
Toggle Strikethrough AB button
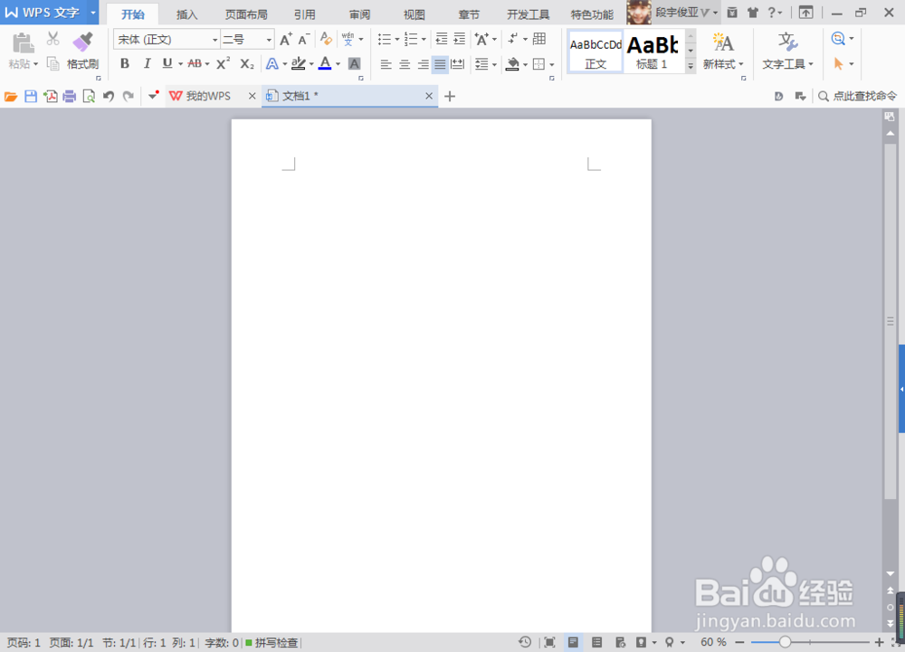[195, 63]
